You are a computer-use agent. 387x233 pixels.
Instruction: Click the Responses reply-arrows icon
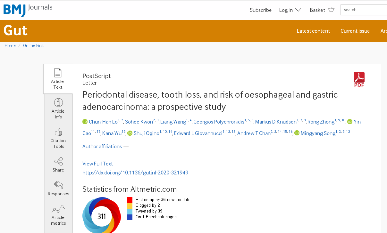(x=58, y=185)
